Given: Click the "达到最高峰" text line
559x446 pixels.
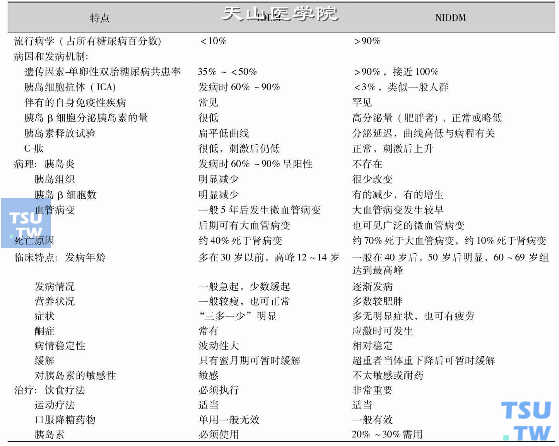Looking at the screenshot, I should (377, 270).
